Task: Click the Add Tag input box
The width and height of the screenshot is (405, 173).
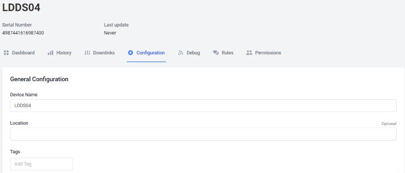Action: (41, 164)
